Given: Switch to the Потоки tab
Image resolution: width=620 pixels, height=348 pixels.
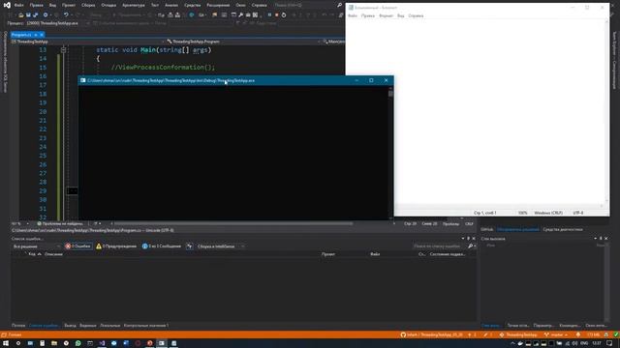Looking at the screenshot, I should click(18, 326).
